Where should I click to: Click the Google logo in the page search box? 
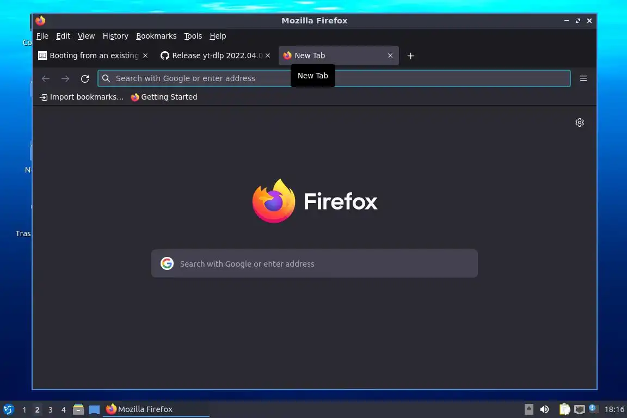(167, 263)
